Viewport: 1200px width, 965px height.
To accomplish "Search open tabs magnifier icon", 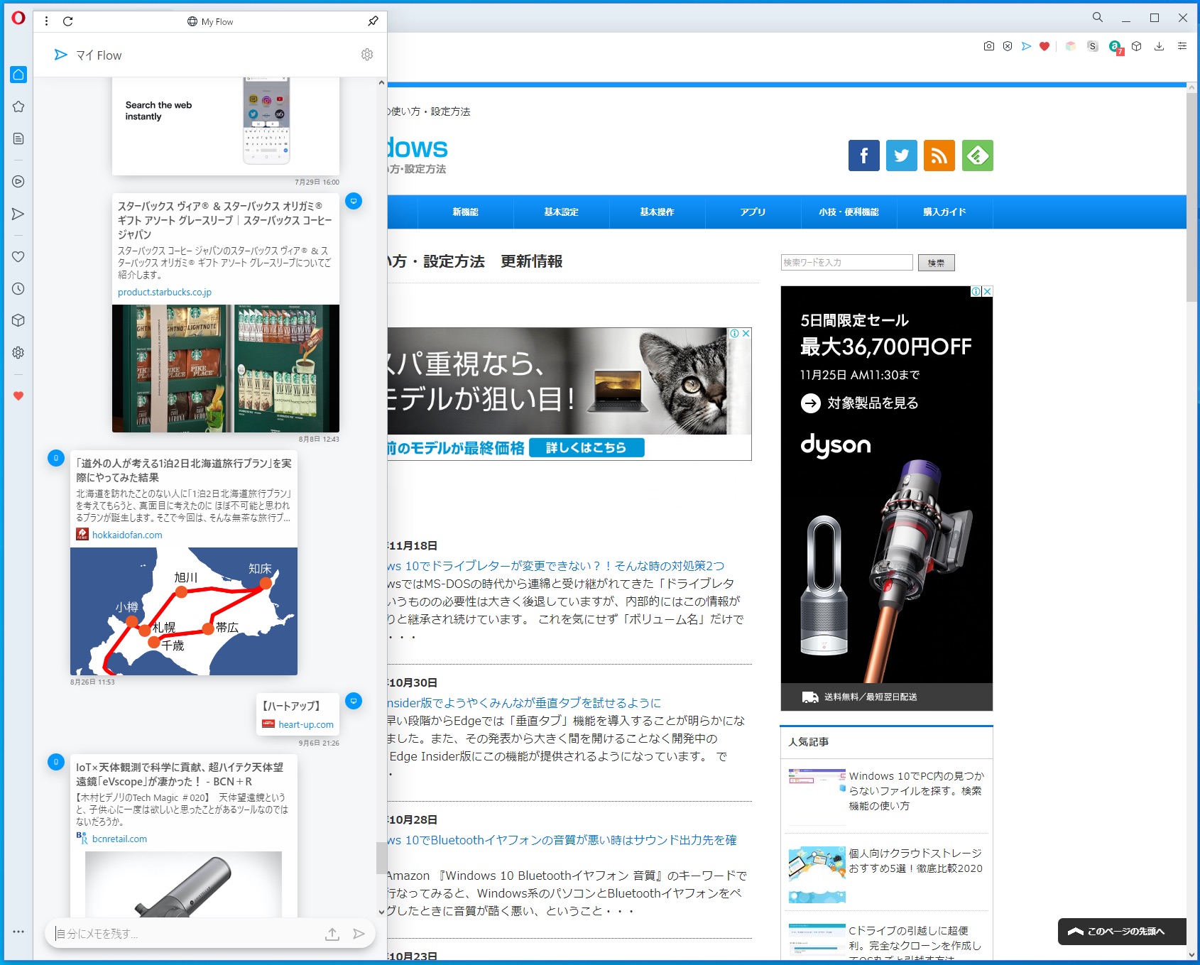I will click(x=1098, y=18).
